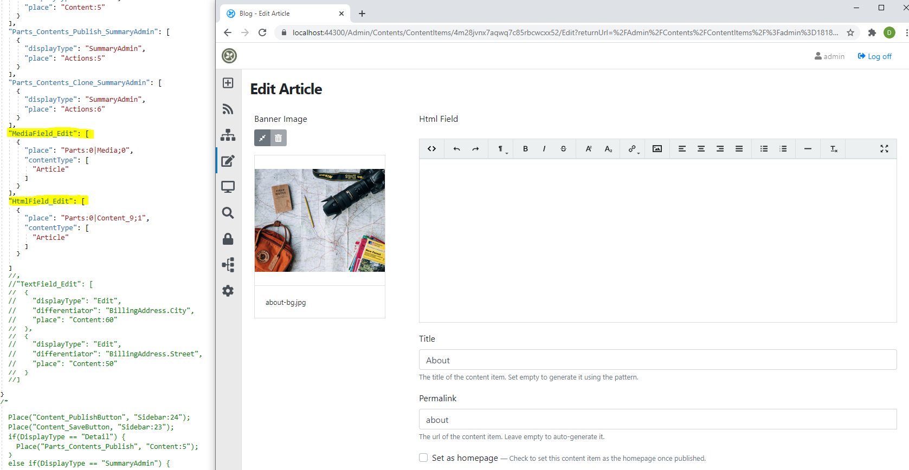This screenshot has height=470, width=909.
Task: Insert image into Html Field
Action: 657,149
